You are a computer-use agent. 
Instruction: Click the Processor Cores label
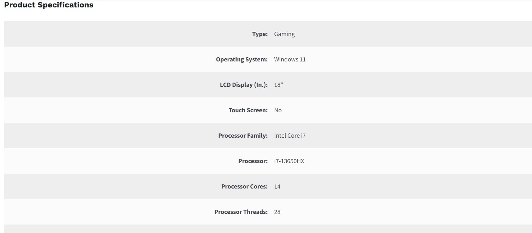[x=244, y=186]
